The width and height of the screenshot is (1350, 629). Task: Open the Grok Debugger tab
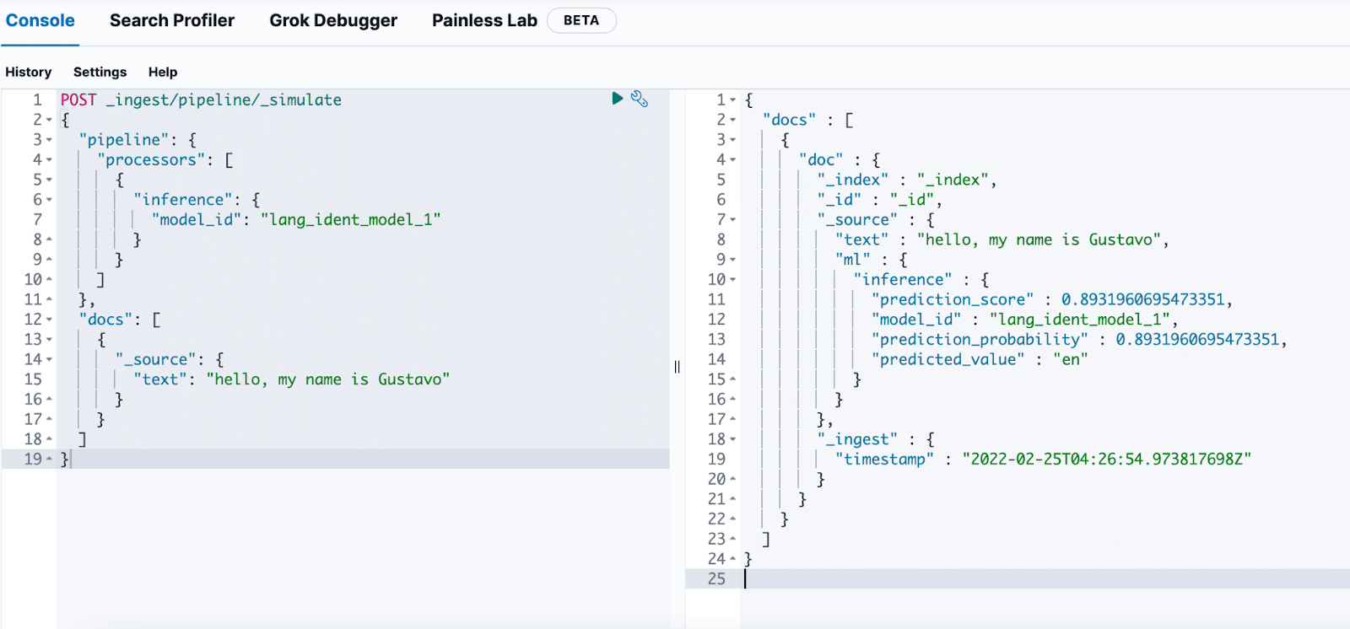333,20
